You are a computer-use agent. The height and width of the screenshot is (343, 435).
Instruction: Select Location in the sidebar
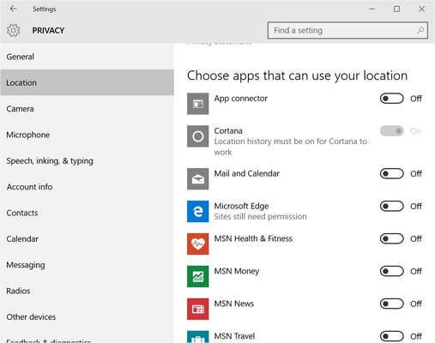pyautogui.click(x=87, y=82)
